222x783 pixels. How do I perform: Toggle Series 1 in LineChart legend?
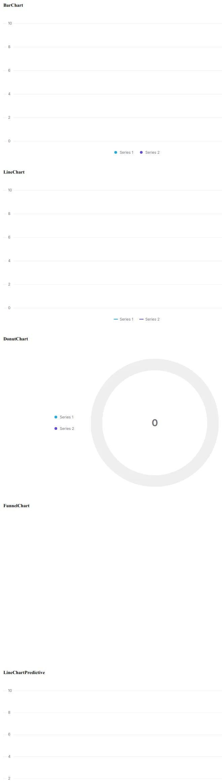pos(124,319)
